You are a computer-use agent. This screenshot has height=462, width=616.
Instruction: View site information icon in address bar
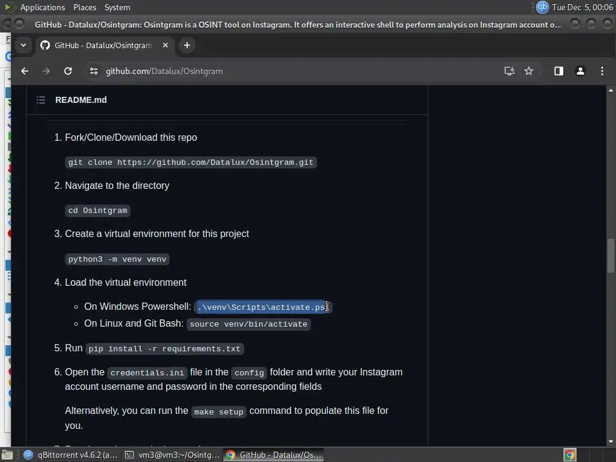click(93, 71)
